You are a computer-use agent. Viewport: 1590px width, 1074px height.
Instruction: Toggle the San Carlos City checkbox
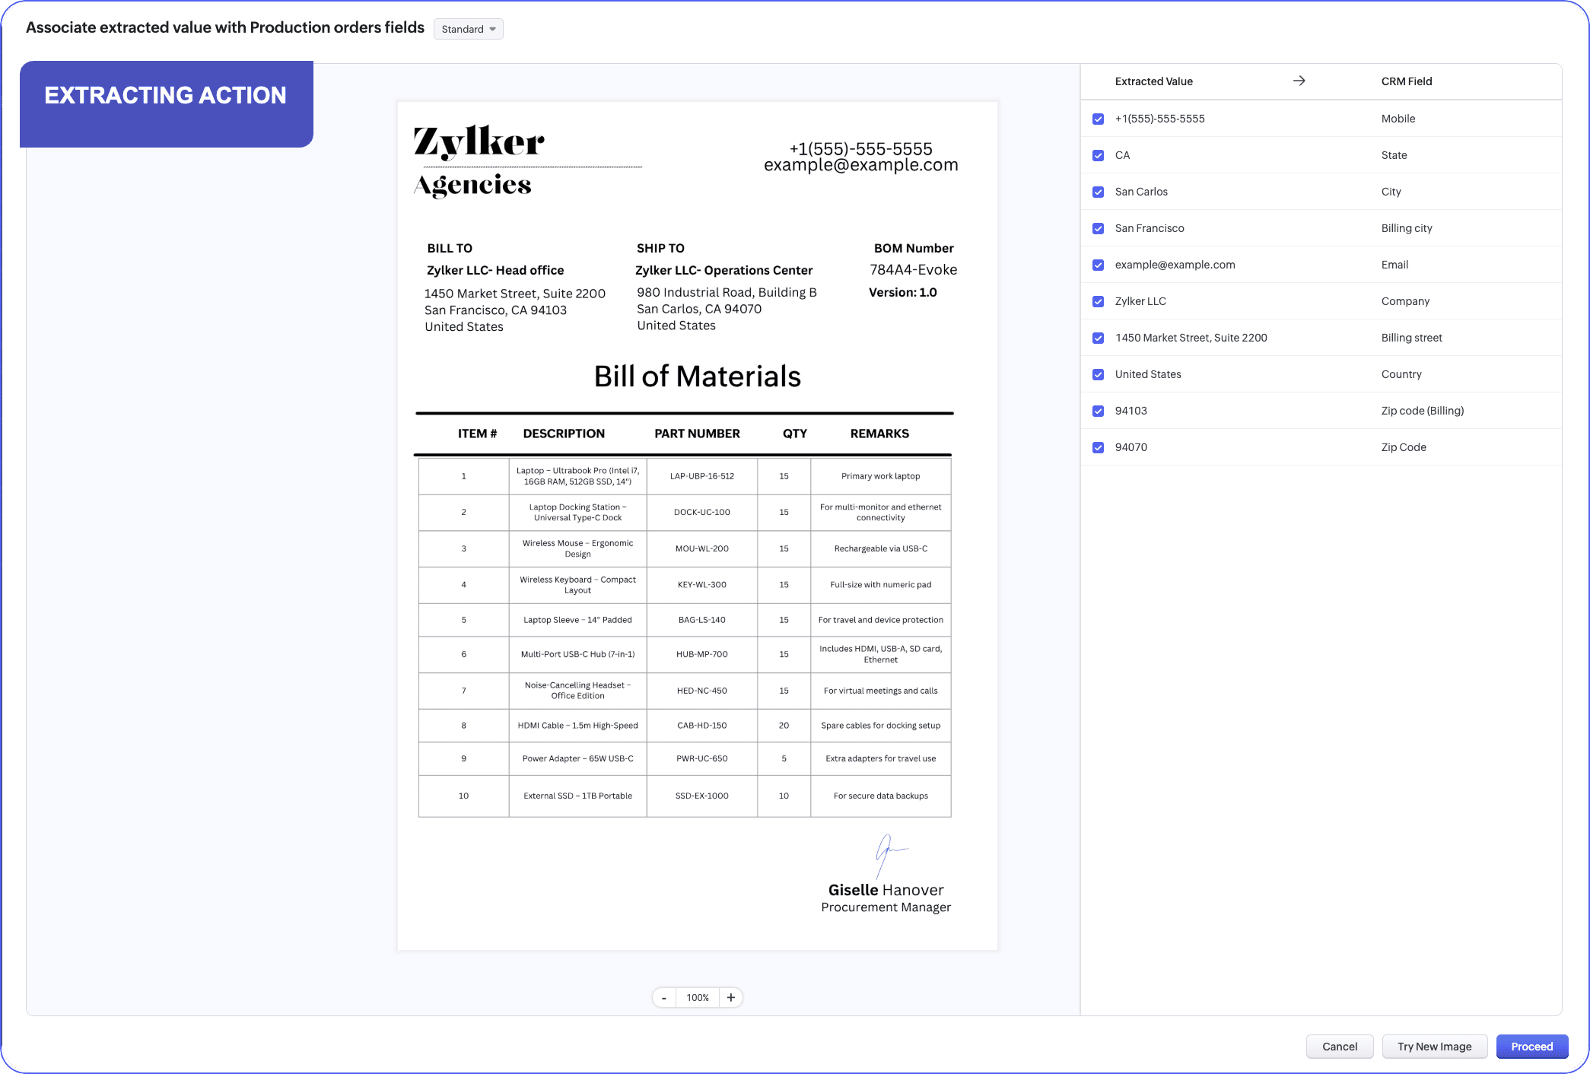[1098, 192]
